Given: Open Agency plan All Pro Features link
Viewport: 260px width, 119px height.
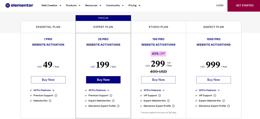Looking at the screenshot, I should (208, 90).
